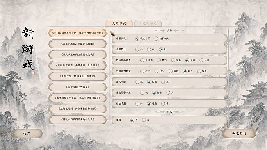Choose 小 for 地图尺寸
This screenshot has width=267, height=150.
coord(137,49)
